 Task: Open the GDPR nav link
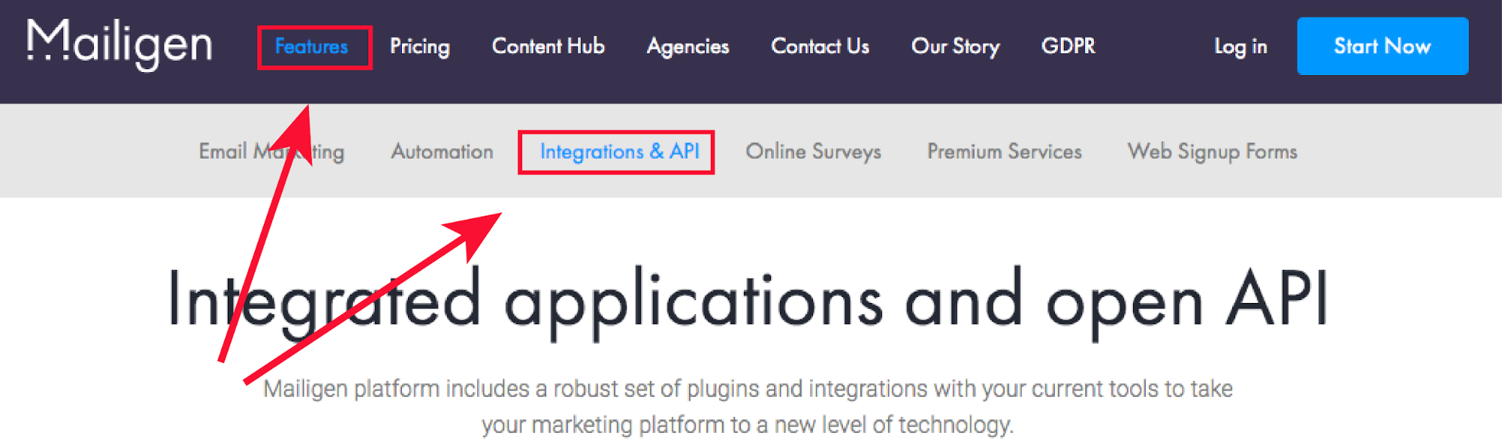[1068, 47]
